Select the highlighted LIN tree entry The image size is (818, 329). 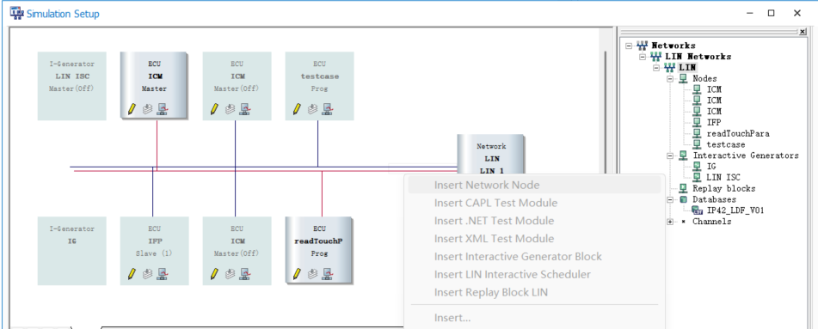[687, 68]
